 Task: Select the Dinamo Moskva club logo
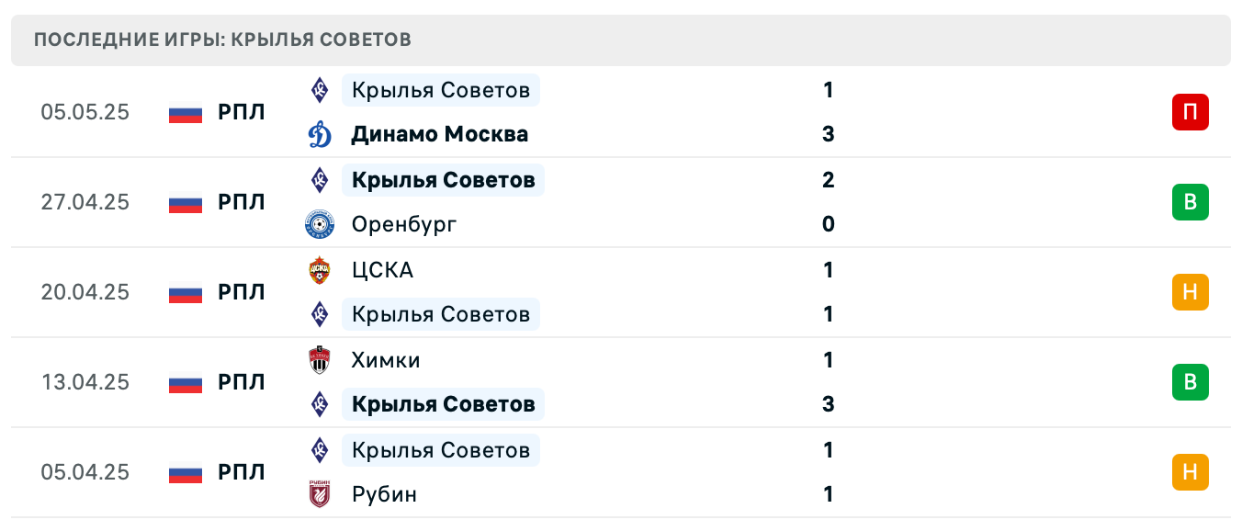tap(321, 133)
